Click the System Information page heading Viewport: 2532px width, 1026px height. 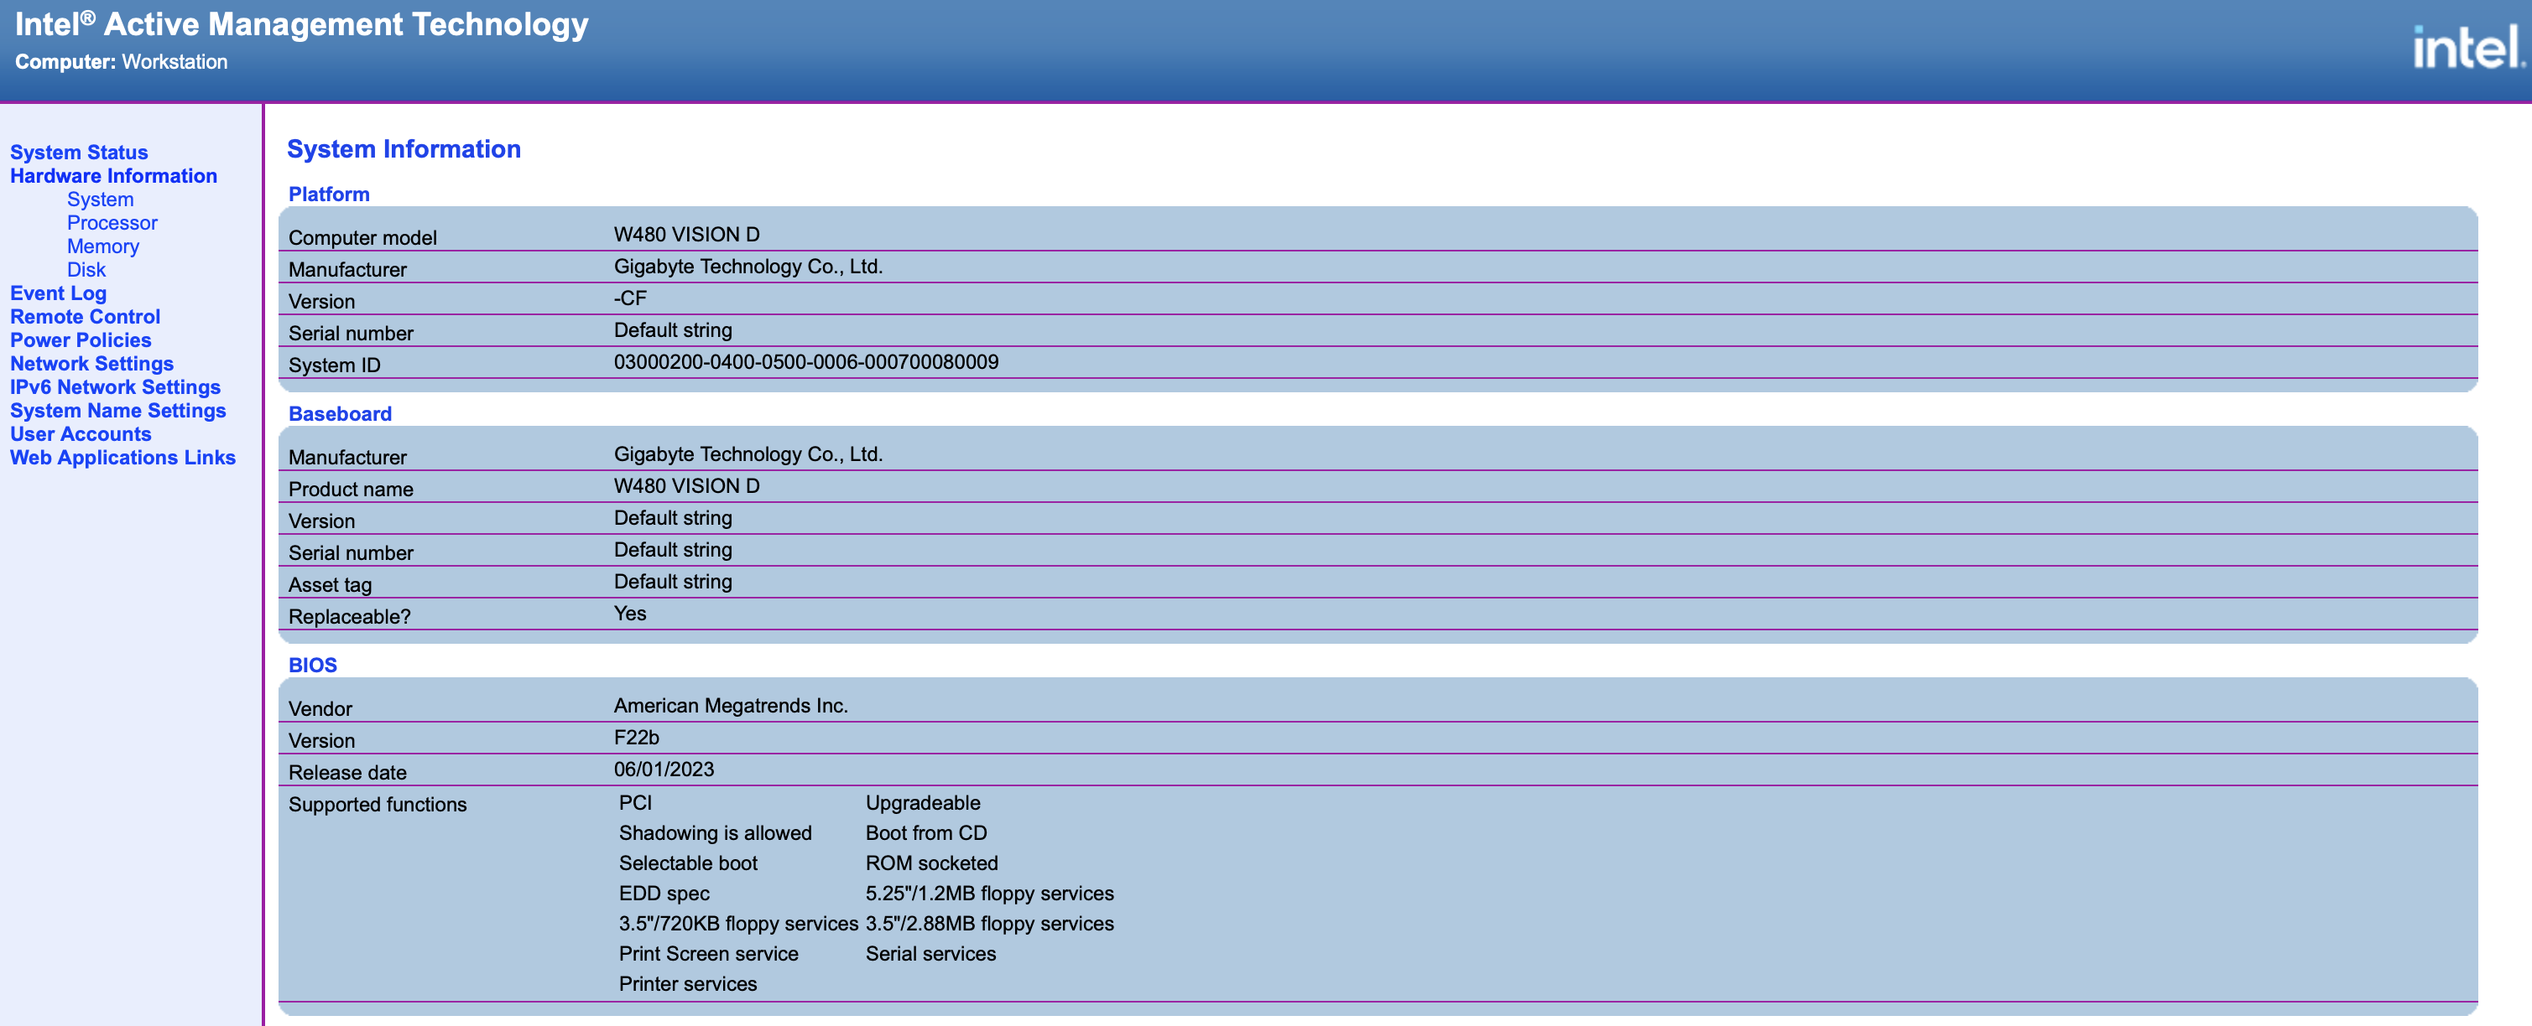pyautogui.click(x=405, y=149)
